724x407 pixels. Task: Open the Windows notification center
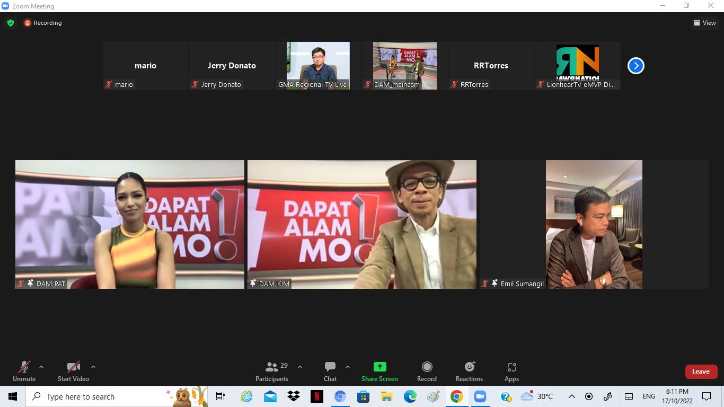click(x=707, y=396)
